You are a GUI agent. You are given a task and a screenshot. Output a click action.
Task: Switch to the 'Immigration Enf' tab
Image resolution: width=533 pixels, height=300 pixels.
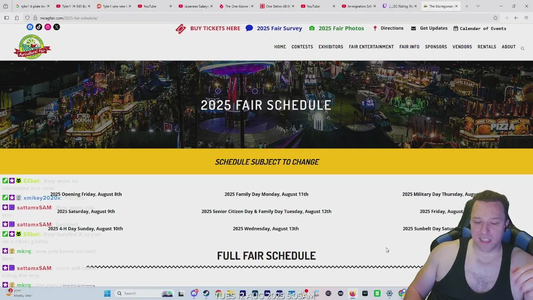pyautogui.click(x=358, y=6)
